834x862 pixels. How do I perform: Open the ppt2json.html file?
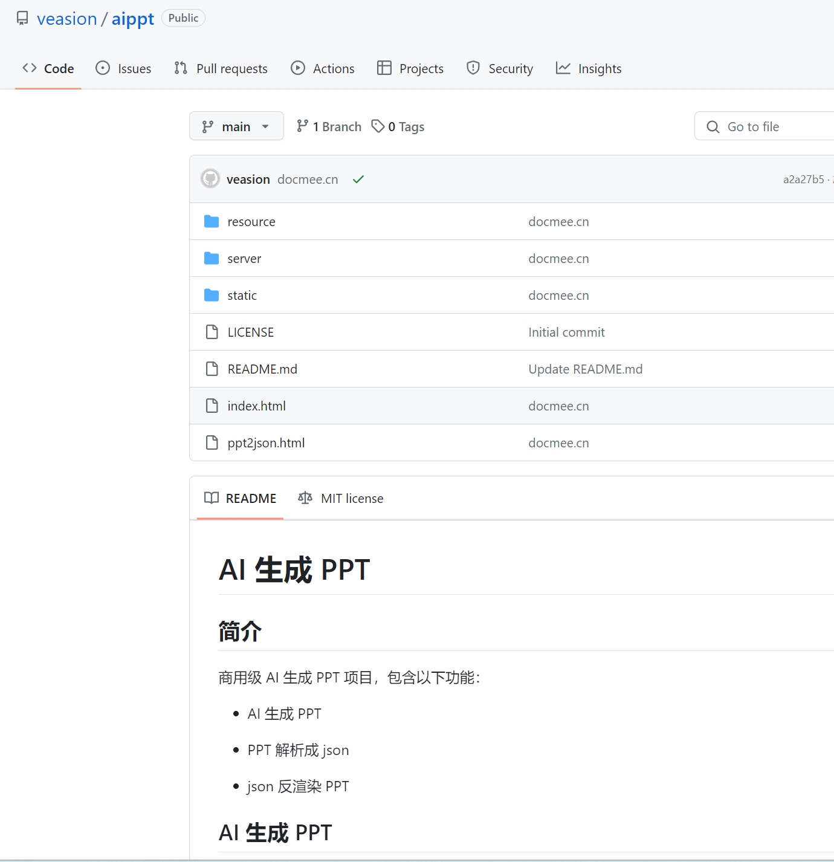click(x=266, y=442)
